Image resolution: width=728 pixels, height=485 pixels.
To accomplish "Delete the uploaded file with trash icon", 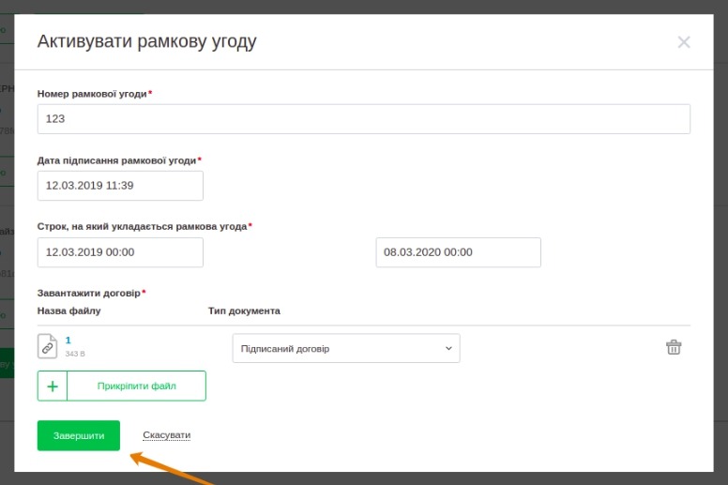I will (x=674, y=347).
